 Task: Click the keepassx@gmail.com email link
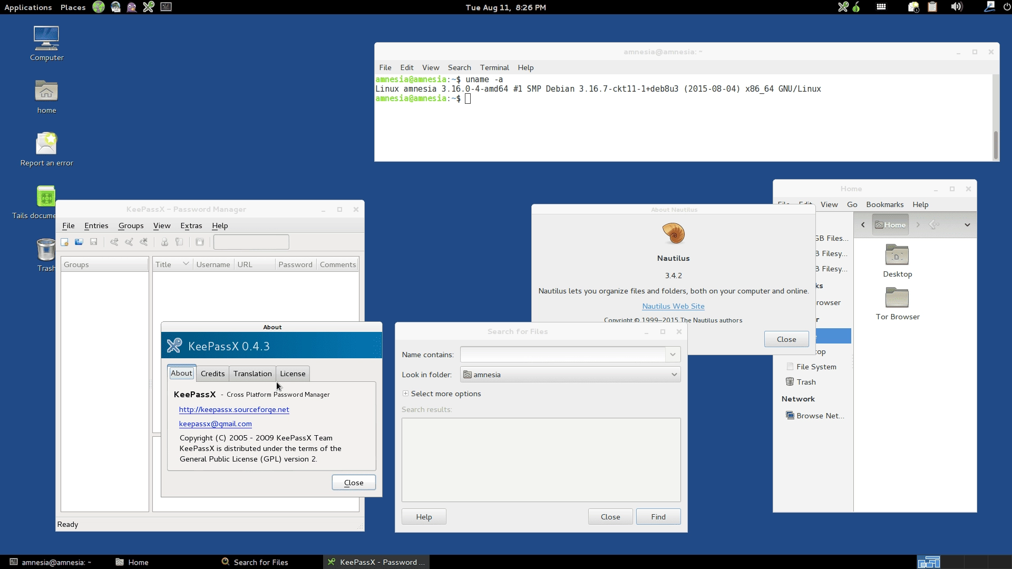click(x=215, y=424)
